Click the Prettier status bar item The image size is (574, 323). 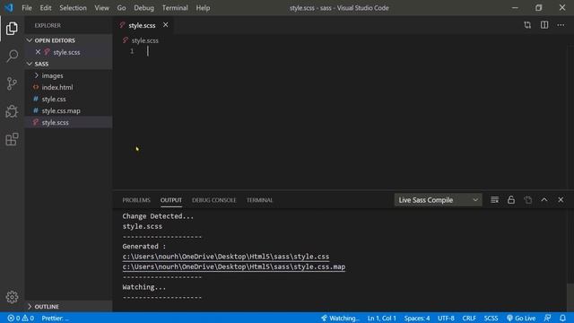pos(55,318)
